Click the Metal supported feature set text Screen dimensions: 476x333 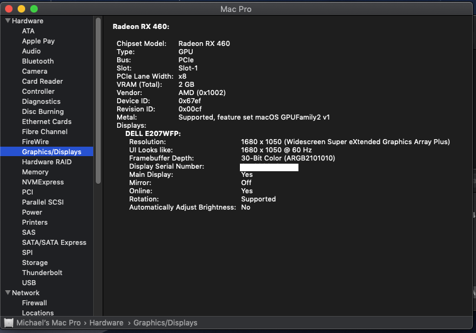click(254, 117)
